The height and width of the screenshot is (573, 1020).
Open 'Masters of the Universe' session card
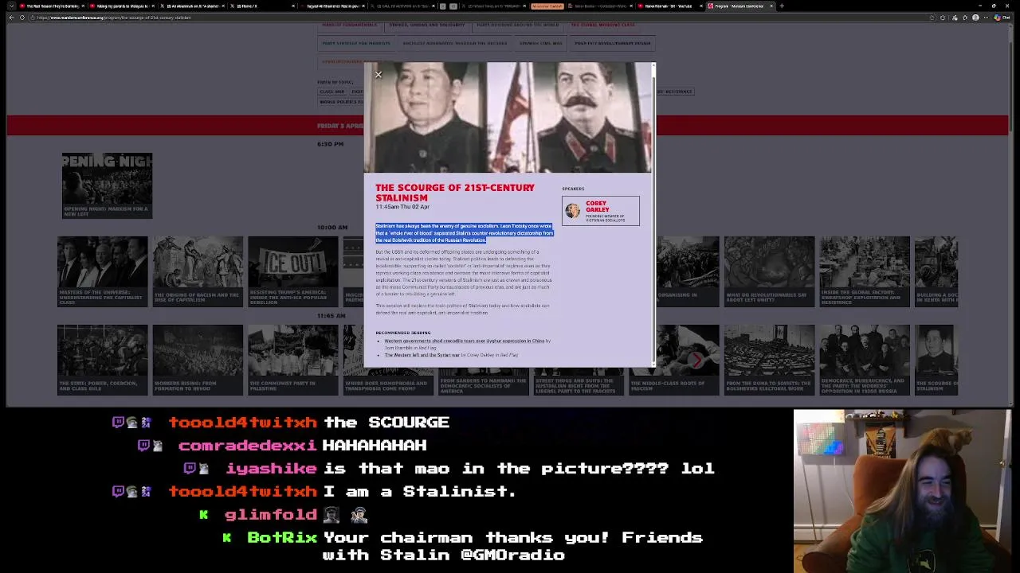pos(102,271)
